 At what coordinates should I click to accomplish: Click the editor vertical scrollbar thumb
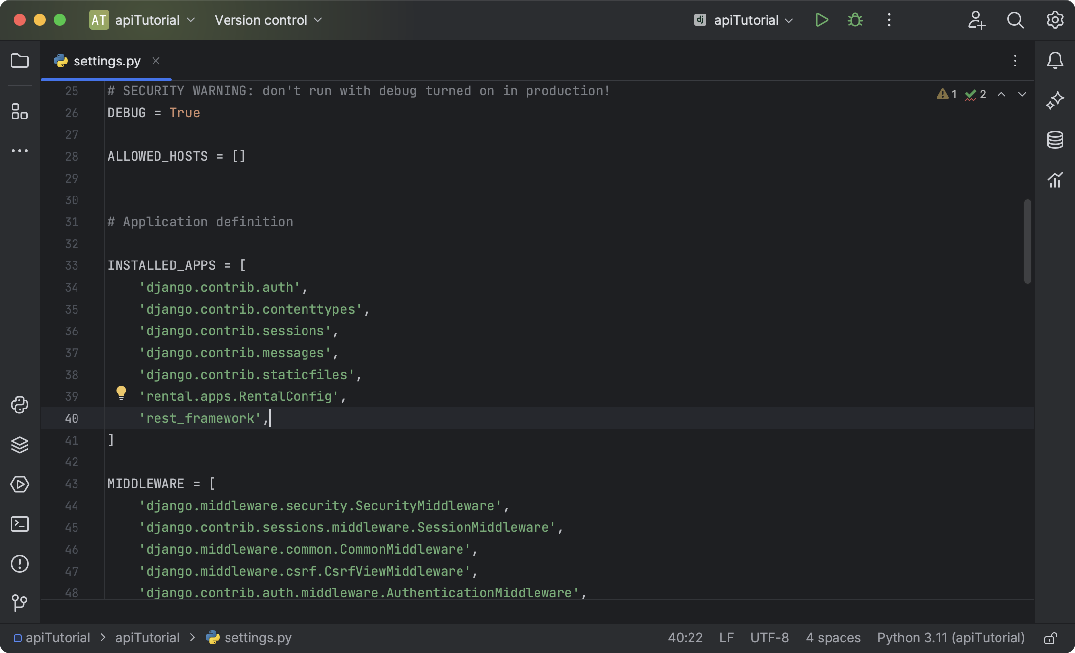coord(1027,241)
